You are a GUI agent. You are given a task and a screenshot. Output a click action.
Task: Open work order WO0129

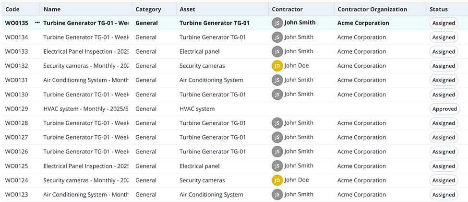16,109
